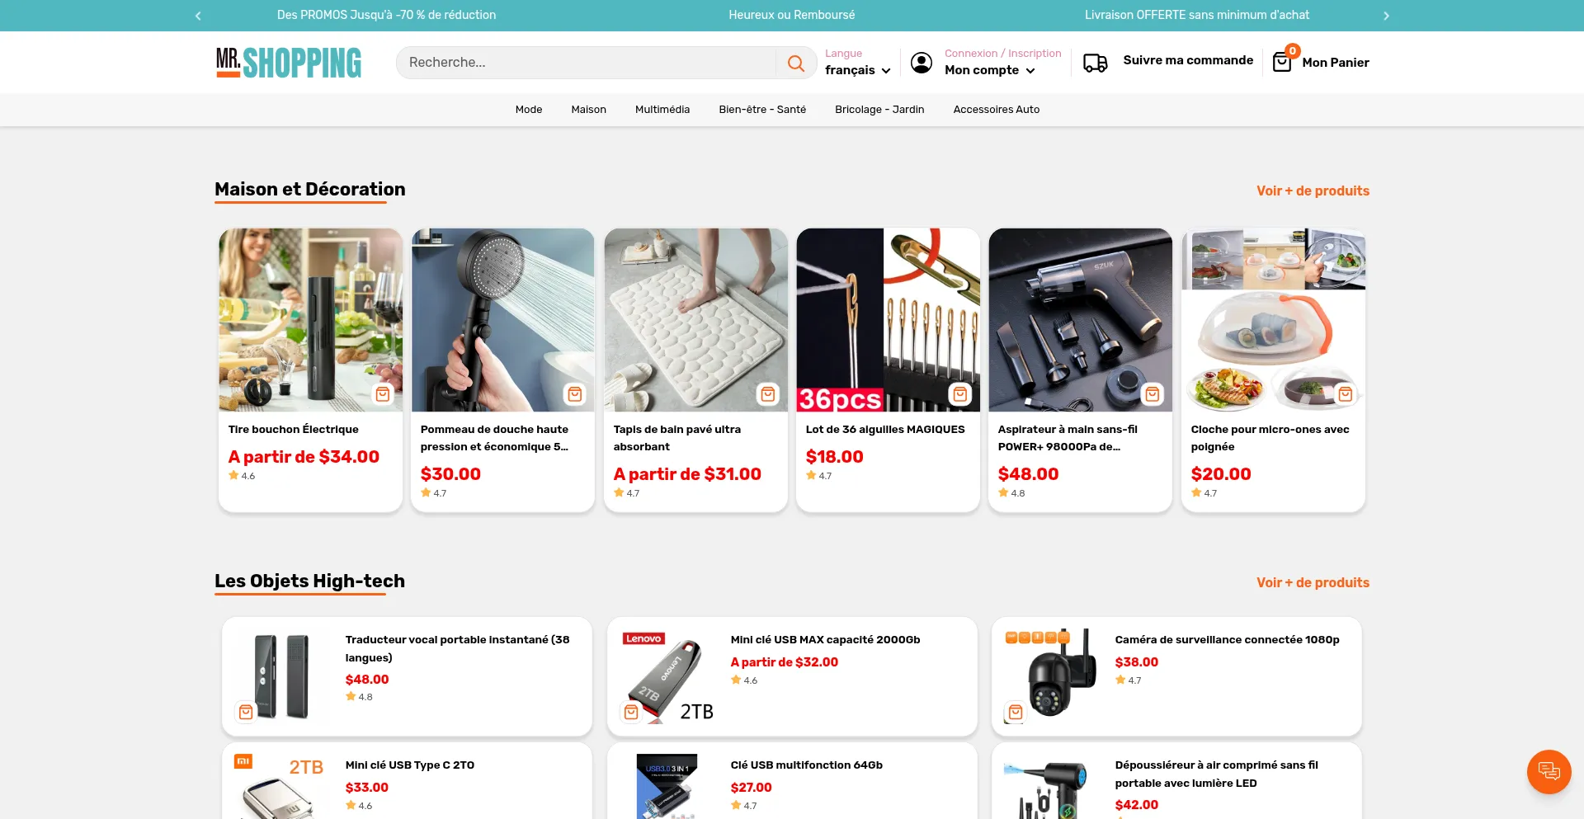The width and height of the screenshot is (1584, 819).
Task: Click the Recherche search field
Action: click(586, 63)
